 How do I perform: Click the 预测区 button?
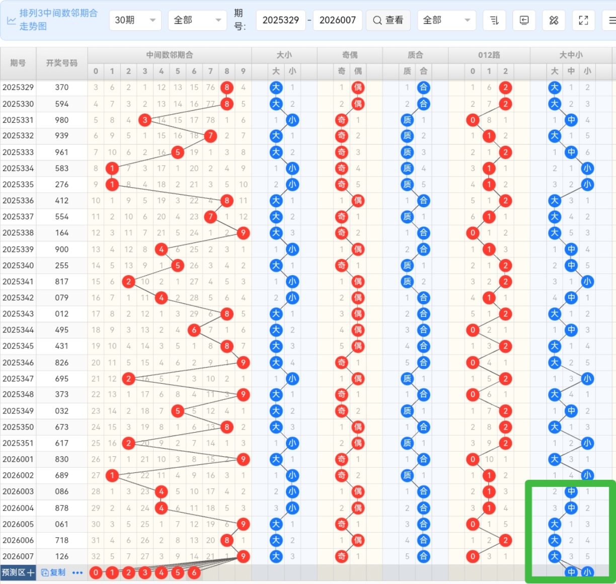tap(18, 572)
